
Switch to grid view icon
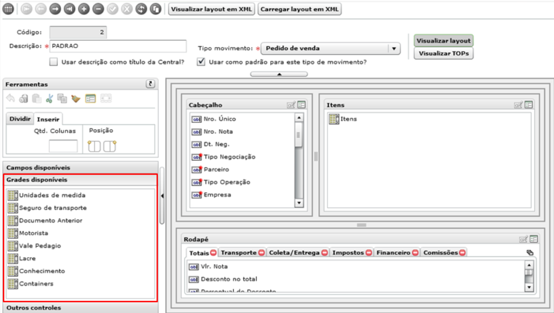point(8,9)
